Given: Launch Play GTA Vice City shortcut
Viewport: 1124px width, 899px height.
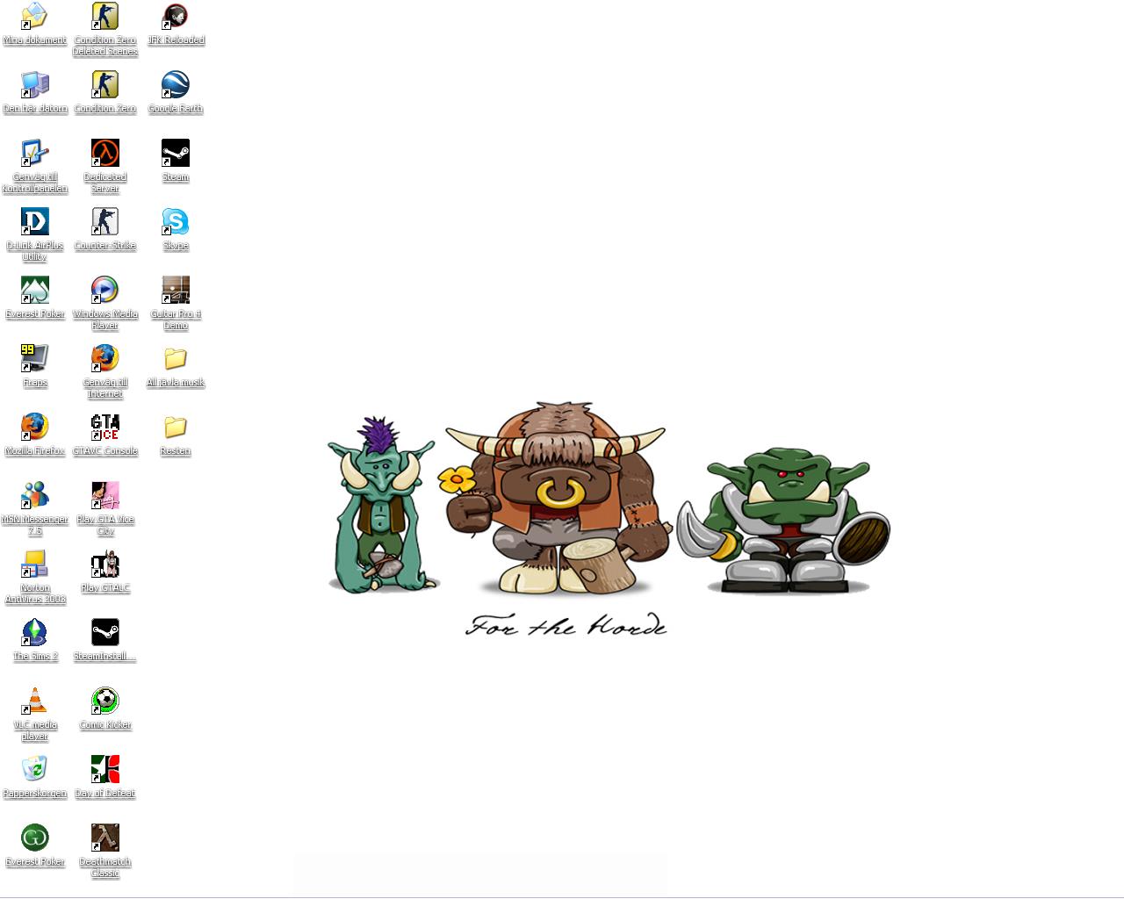Looking at the screenshot, I should click(105, 495).
